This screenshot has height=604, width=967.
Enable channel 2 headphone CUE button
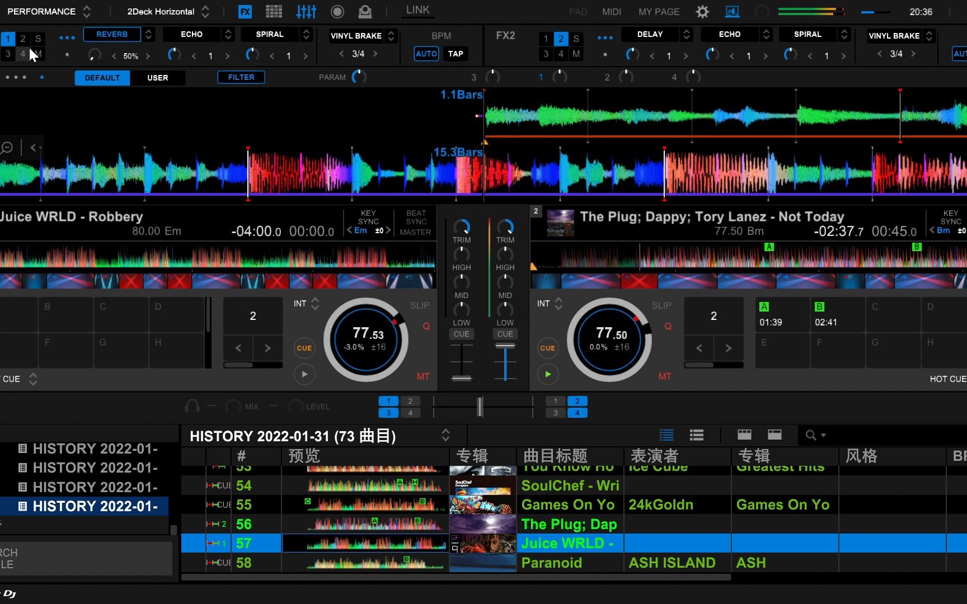tap(505, 334)
